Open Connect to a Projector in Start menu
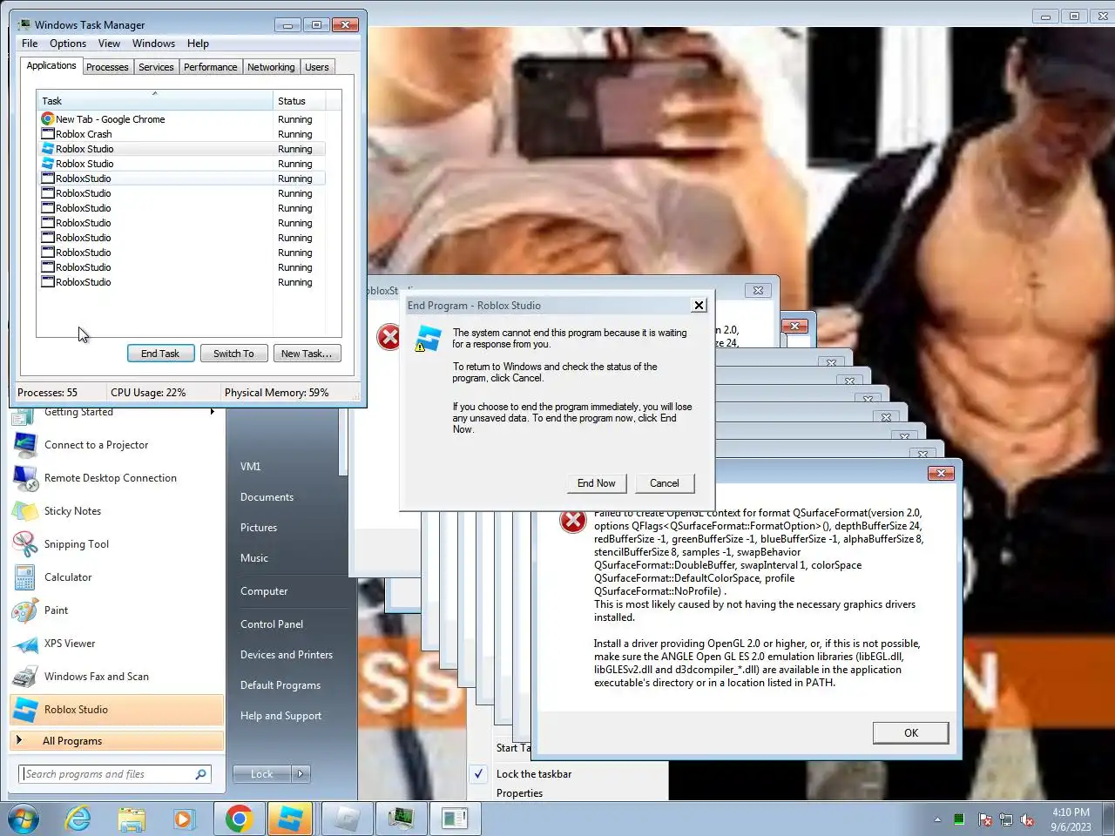The width and height of the screenshot is (1115, 836). 117,445
